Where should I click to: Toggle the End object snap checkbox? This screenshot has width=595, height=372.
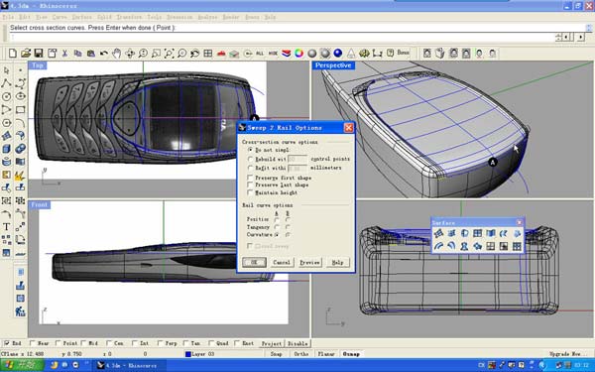[x=6, y=343]
